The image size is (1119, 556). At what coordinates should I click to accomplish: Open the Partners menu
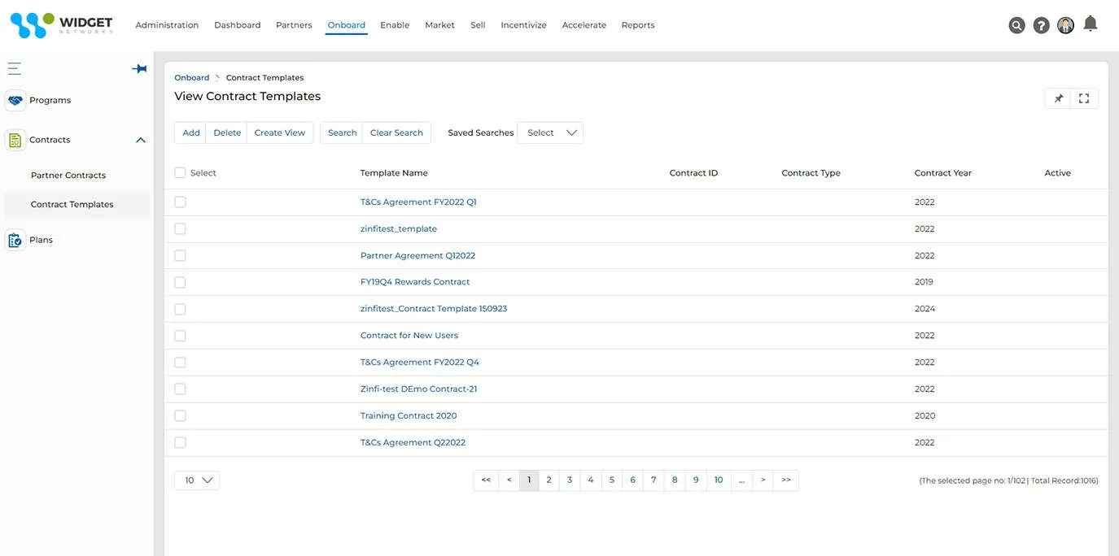[x=294, y=25]
